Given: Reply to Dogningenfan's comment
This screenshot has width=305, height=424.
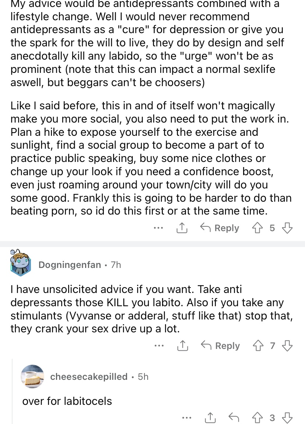Looking at the screenshot, I should [x=220, y=346].
